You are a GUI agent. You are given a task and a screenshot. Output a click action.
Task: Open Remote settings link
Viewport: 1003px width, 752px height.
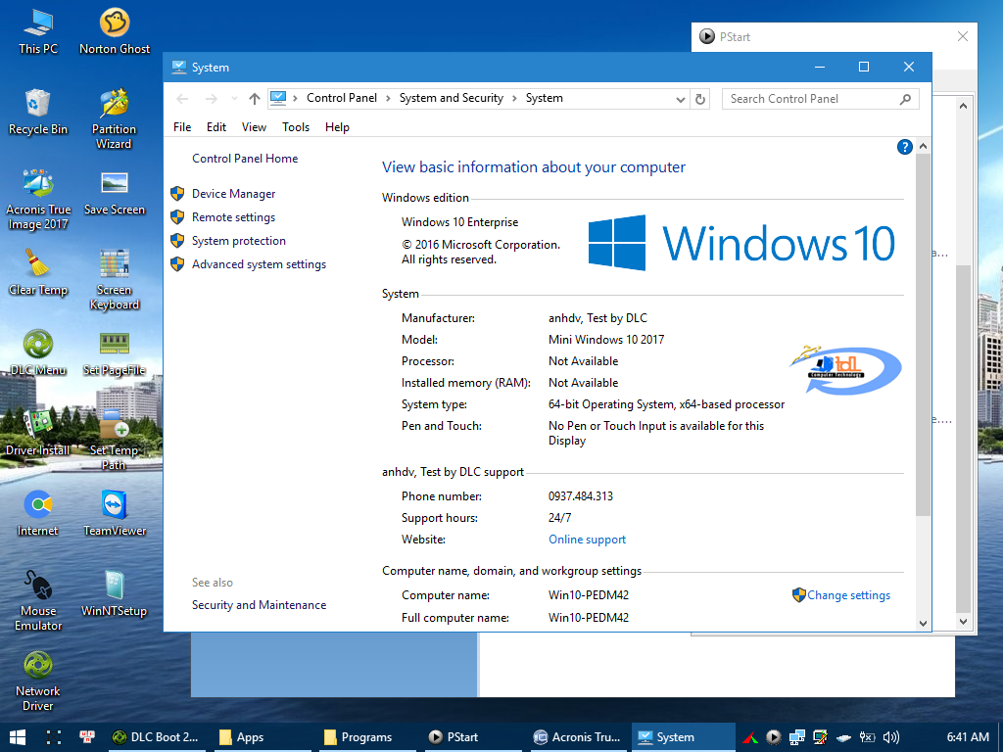[x=233, y=217]
